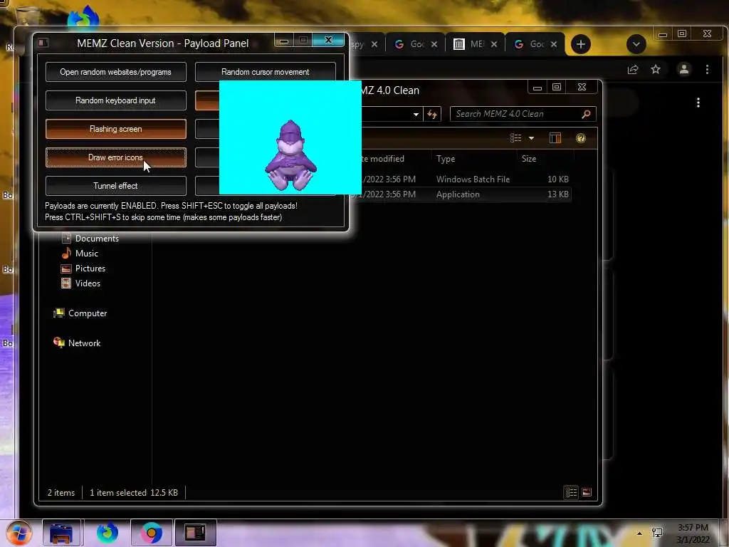Switch to large icons via status bar icon

(587, 493)
